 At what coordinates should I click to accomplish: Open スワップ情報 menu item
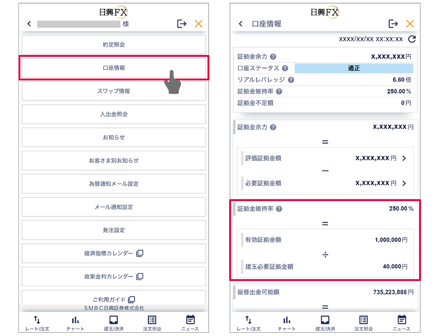114,91
